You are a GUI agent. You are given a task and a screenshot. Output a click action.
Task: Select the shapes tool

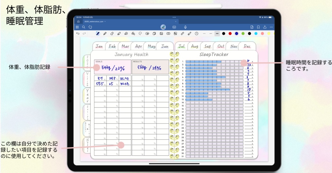(x=133, y=34)
